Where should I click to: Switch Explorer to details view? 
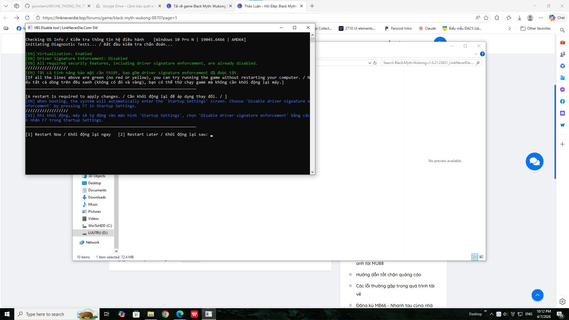tap(475, 257)
